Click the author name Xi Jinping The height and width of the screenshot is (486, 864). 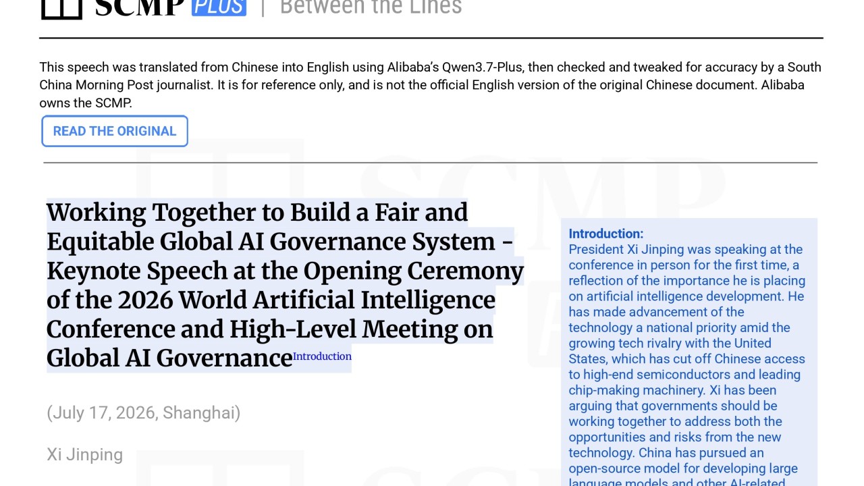(x=84, y=454)
